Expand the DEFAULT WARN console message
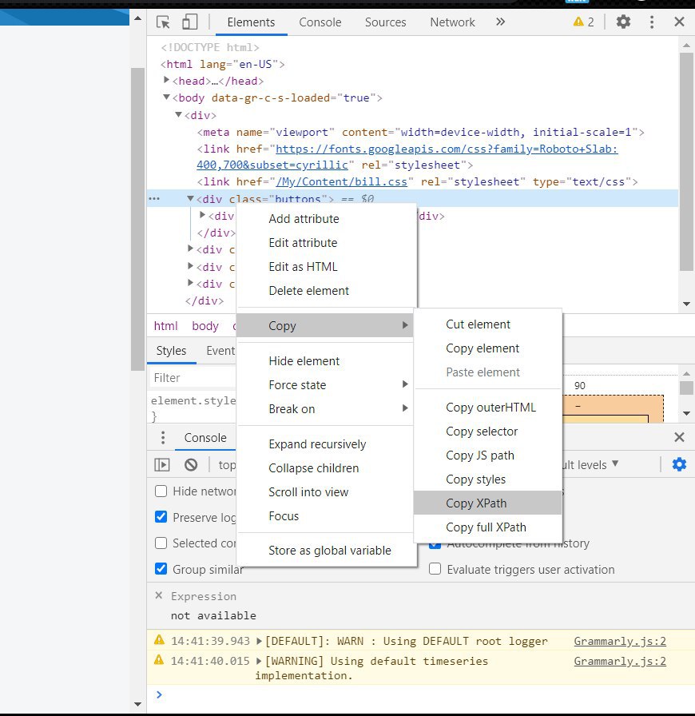695x716 pixels. click(x=259, y=641)
